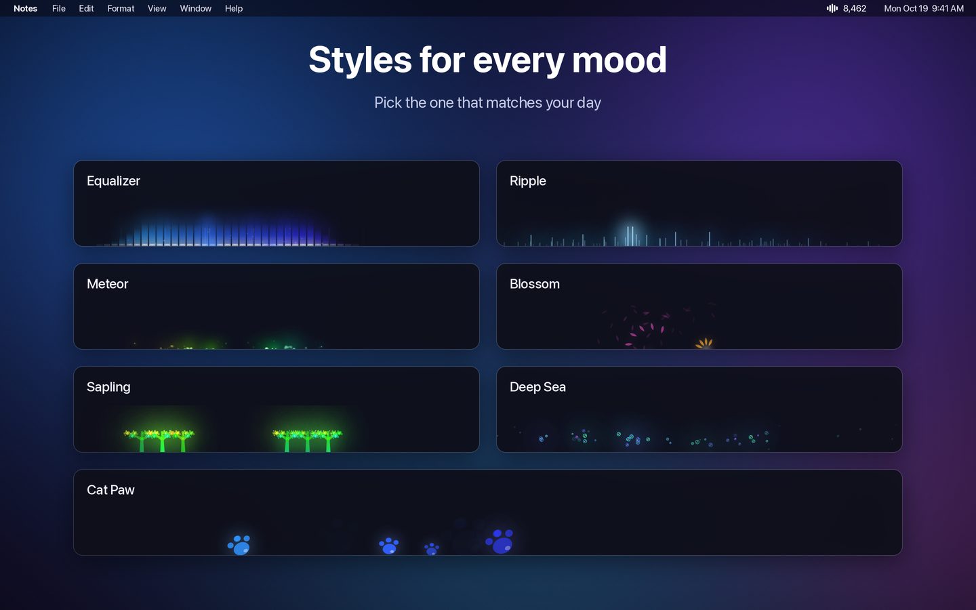The image size is (976, 610).
Task: Pick the Sapling style card
Action: coord(277,409)
